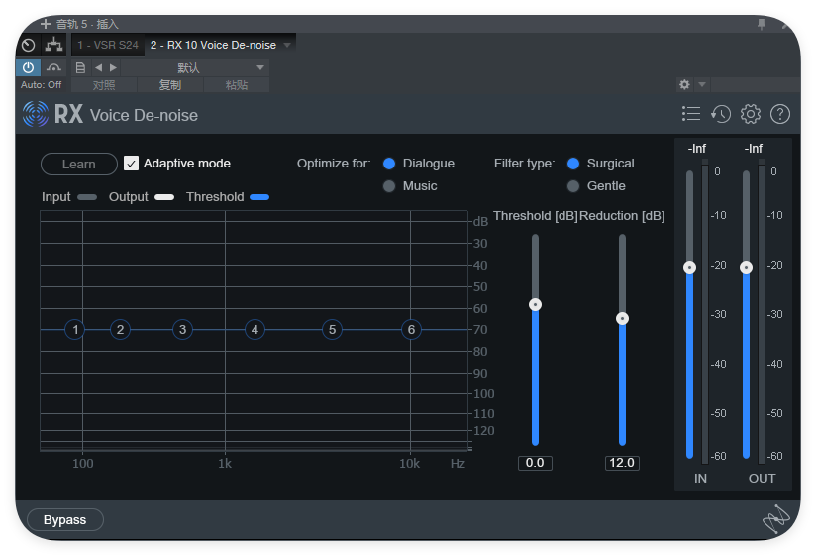Click the OUT peak -Inf readout
This screenshot has width=816, height=556.
pos(753,149)
